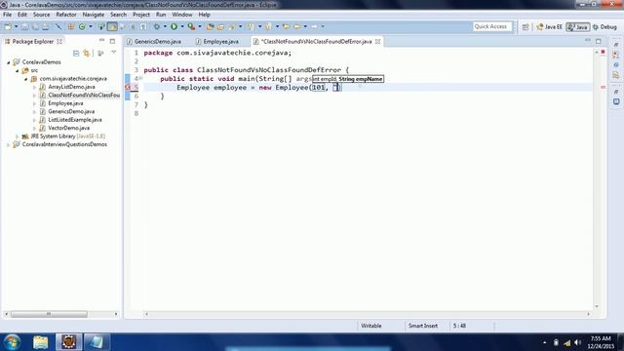The width and height of the screenshot is (624, 351).
Task: Click the Quick Access search field
Action: point(491,26)
